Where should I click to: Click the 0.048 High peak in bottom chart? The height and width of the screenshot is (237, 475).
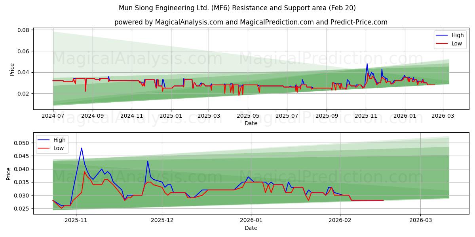[82, 148]
